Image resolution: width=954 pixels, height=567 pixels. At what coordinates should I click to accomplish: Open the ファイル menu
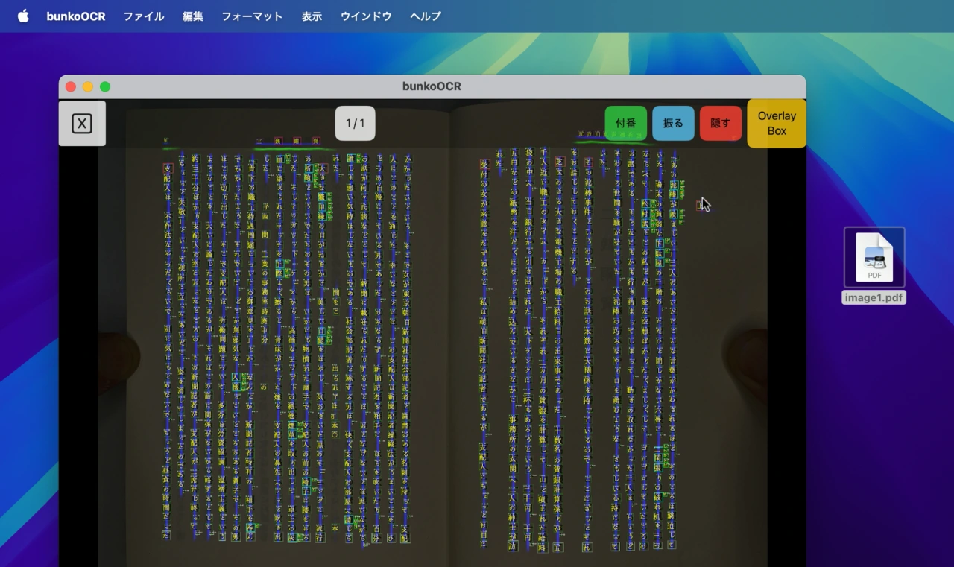pyautogui.click(x=144, y=16)
